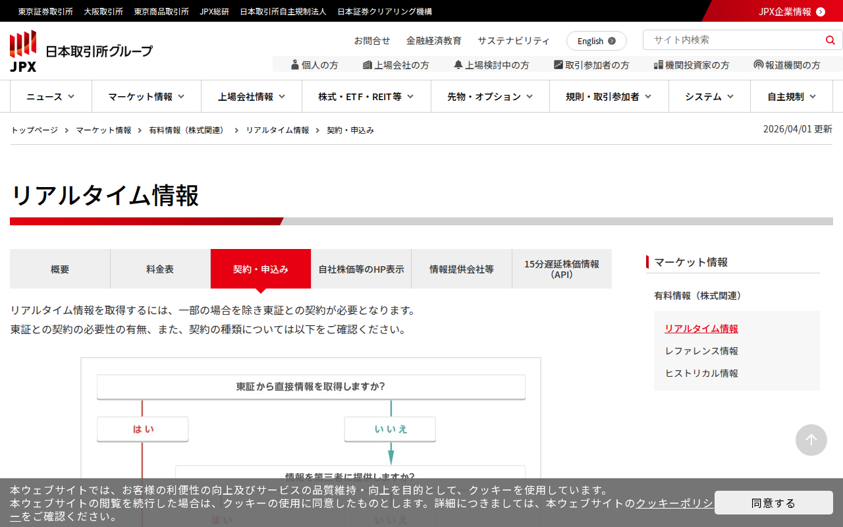The width and height of the screenshot is (843, 527).
Task: Select the 自社株価等のHP表示 tab
Action: tap(361, 269)
